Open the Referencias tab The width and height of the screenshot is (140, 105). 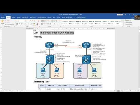tap(33, 17)
